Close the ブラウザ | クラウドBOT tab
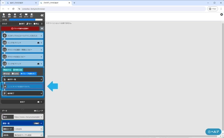The image size is (224, 138). tap(69, 3)
